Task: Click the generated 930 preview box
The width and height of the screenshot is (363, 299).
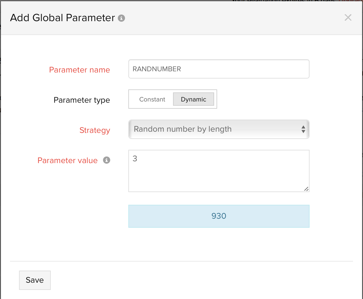Action: click(x=219, y=216)
